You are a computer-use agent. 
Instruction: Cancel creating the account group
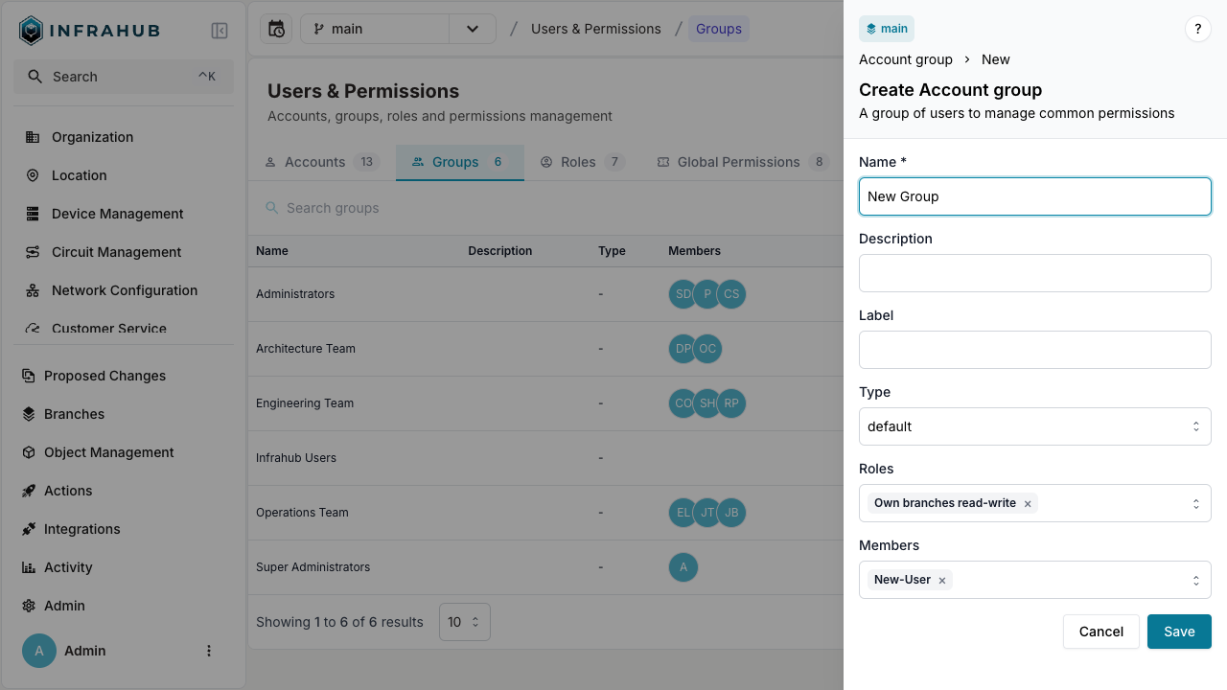pyautogui.click(x=1100, y=632)
